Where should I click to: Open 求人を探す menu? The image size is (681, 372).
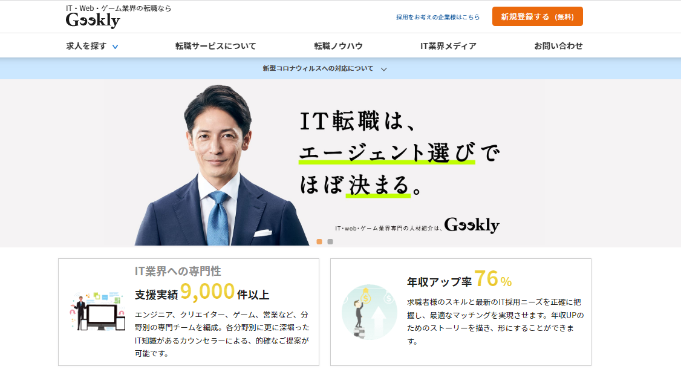[x=86, y=46]
